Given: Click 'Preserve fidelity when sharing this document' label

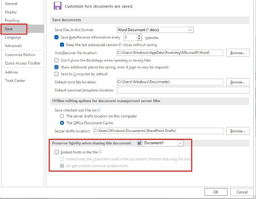Looking at the screenshot, I should 92,143.
